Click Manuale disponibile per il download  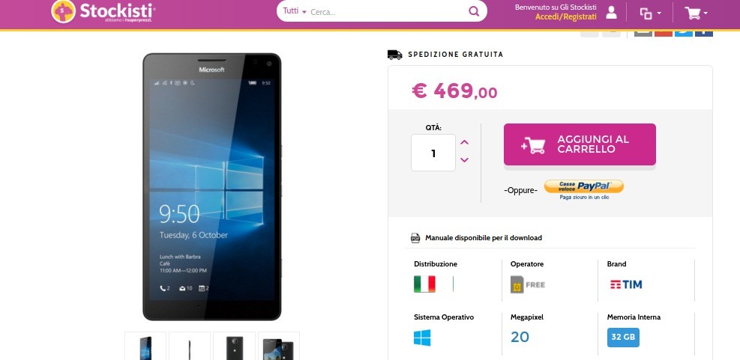click(484, 238)
